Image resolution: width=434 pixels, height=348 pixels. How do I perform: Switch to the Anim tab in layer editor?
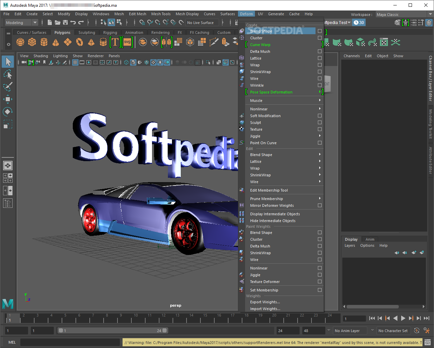(x=370, y=239)
